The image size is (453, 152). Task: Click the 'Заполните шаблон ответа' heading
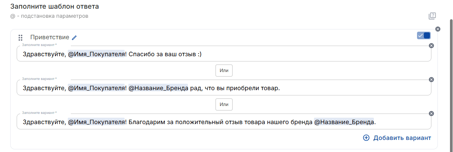tap(55, 6)
